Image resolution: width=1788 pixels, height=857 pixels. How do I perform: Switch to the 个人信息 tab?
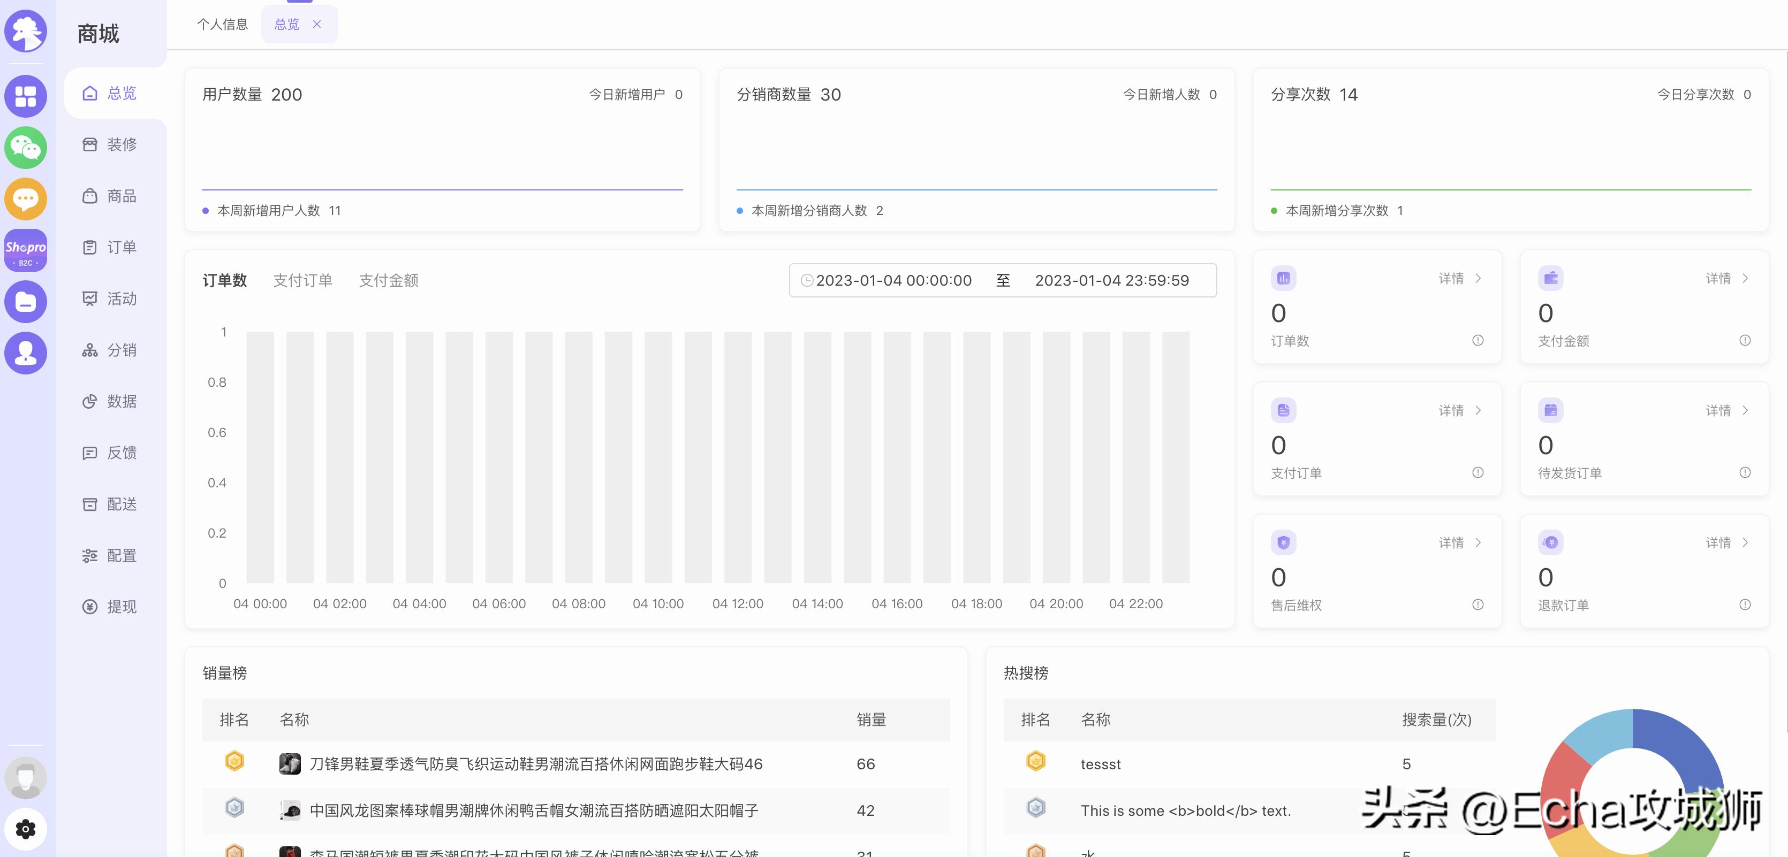(x=223, y=24)
